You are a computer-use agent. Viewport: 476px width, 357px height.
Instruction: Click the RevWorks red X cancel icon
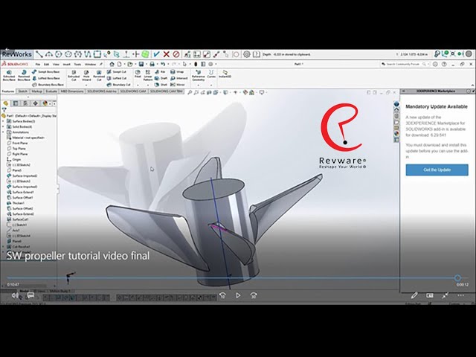pos(166,54)
